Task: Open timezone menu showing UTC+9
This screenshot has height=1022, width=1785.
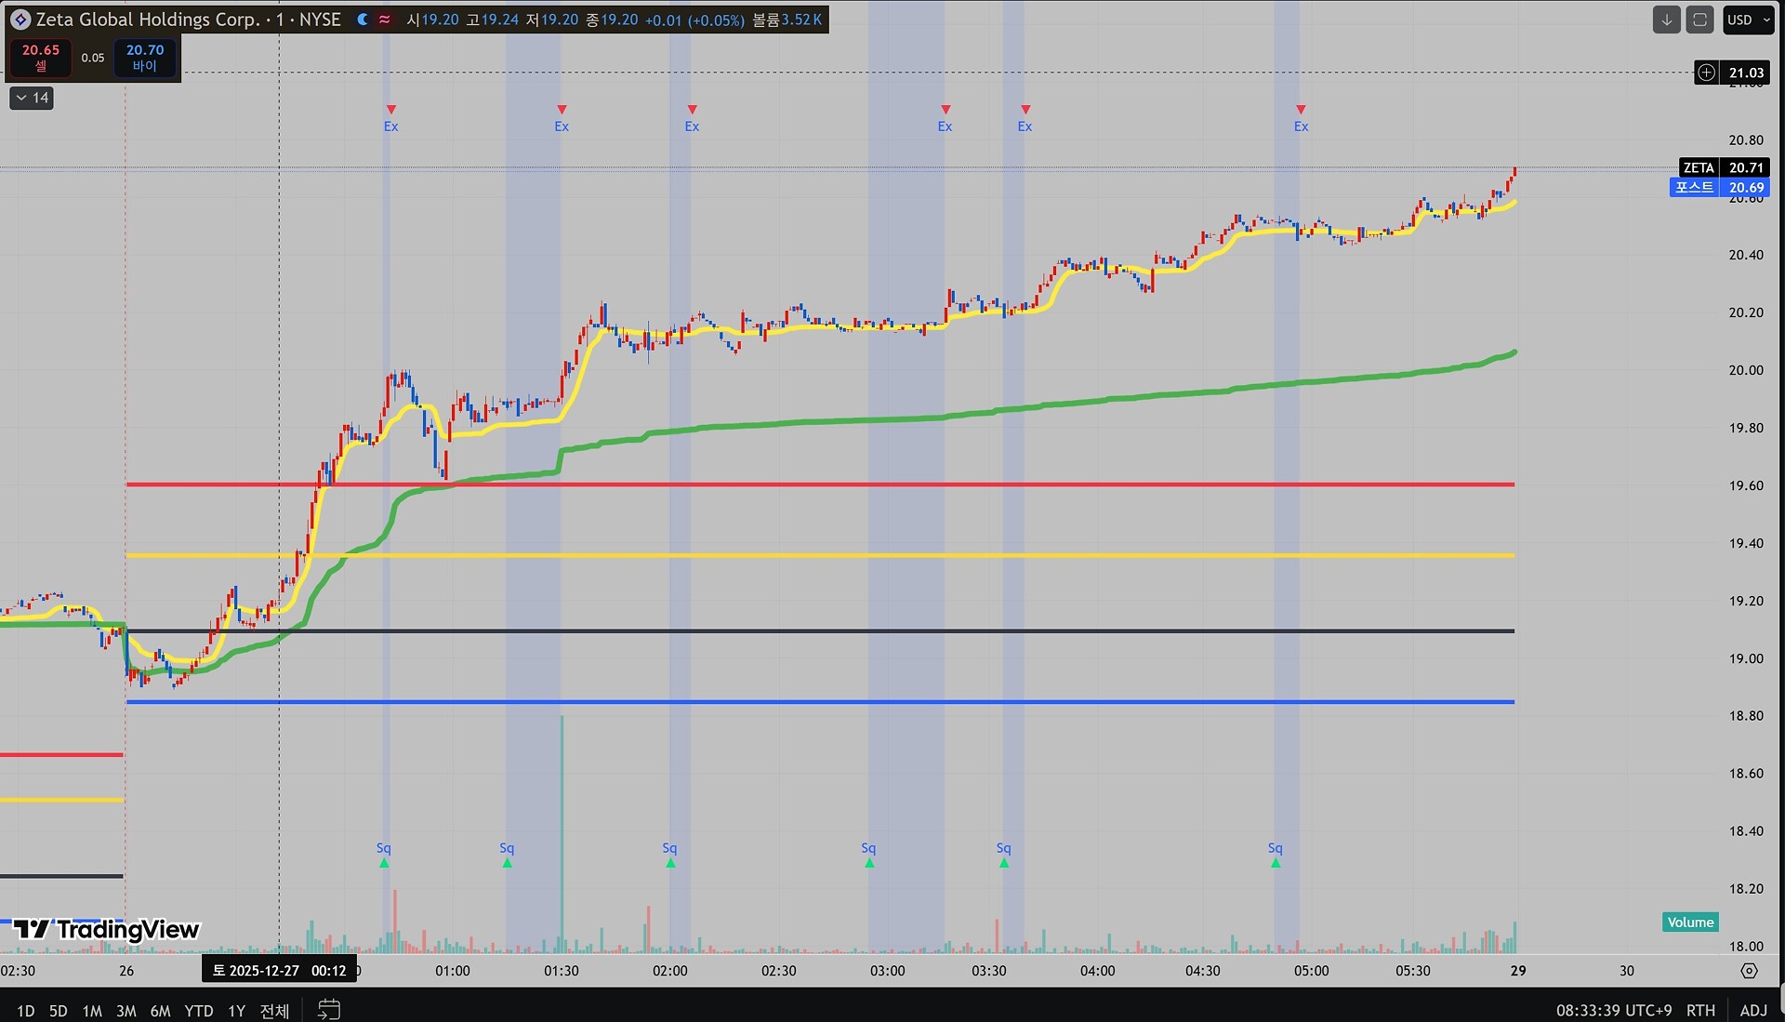Action: tap(1614, 1010)
